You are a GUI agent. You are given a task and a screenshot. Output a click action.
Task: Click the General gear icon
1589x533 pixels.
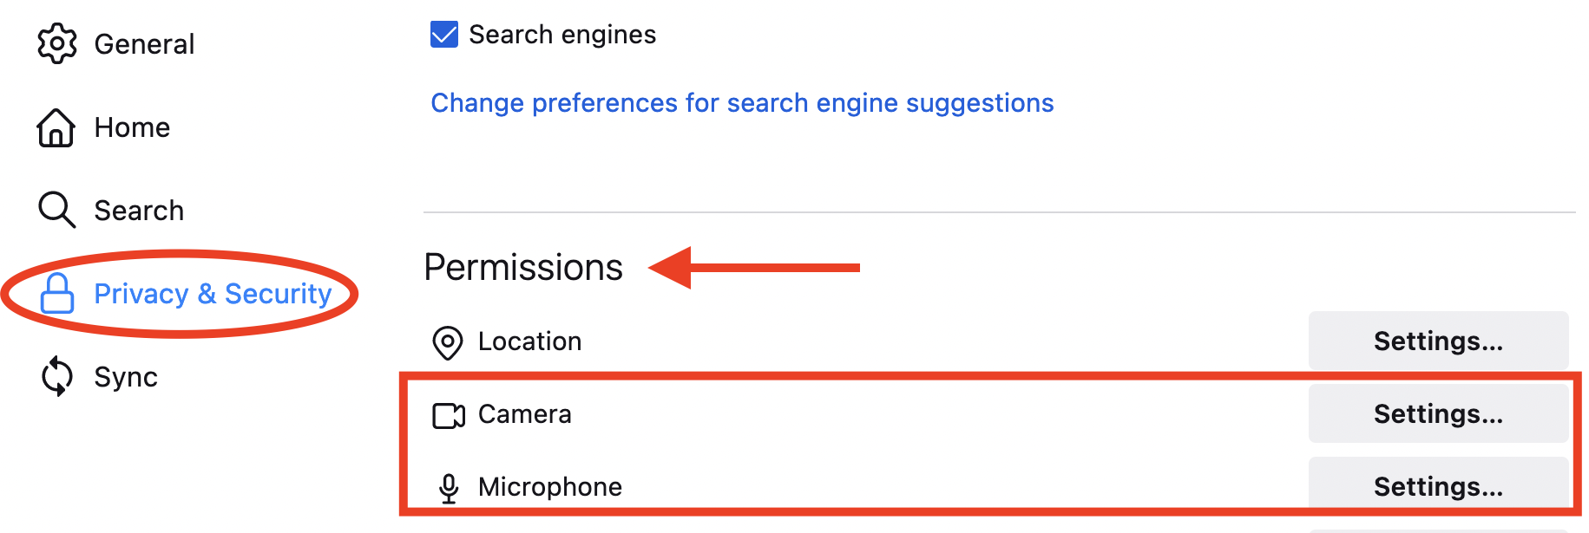pos(57,43)
